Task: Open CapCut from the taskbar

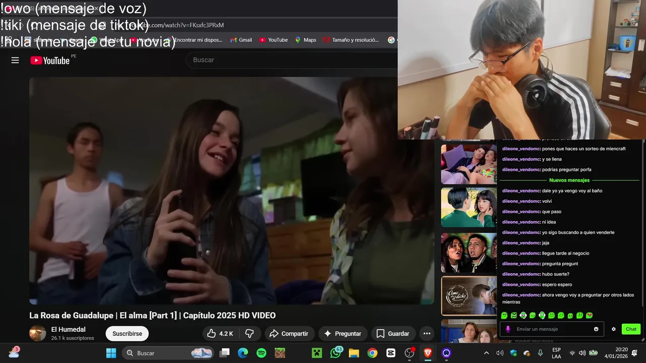Action: [391, 353]
